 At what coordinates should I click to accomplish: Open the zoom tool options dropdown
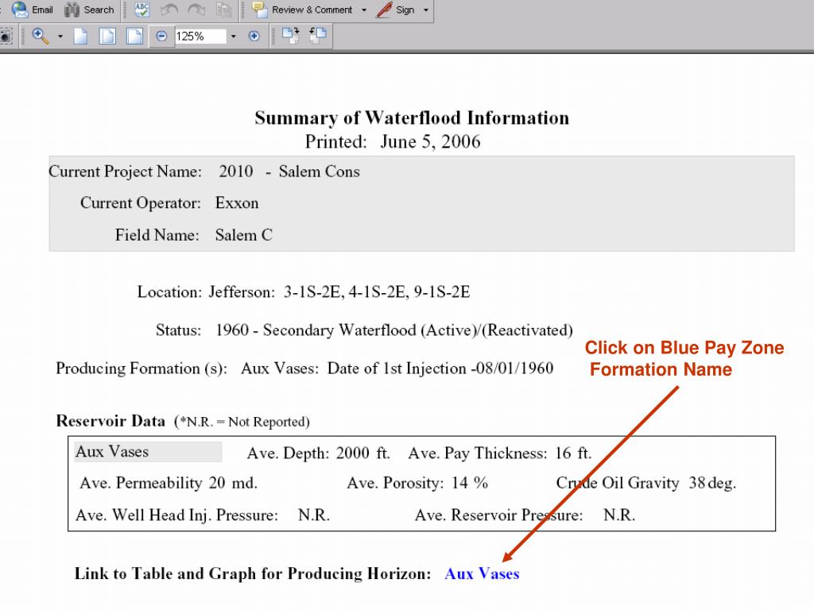(x=60, y=37)
